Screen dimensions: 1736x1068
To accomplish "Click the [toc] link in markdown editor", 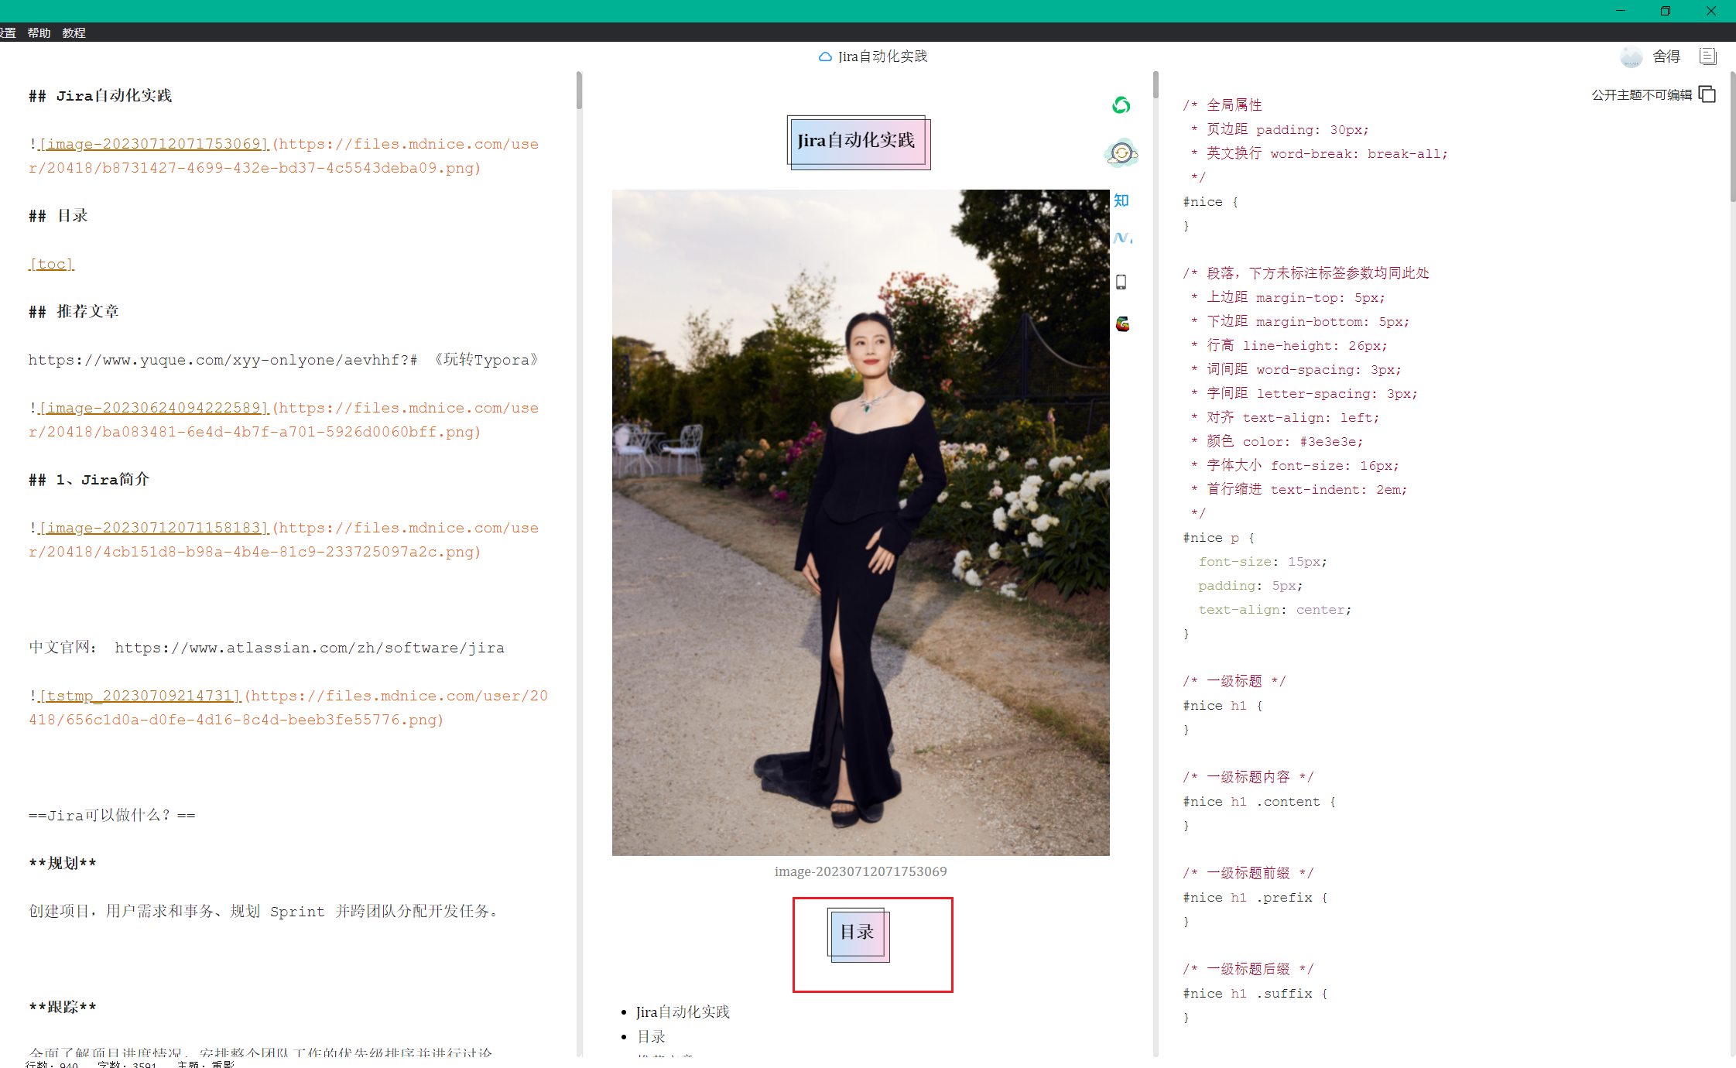I will [x=51, y=264].
